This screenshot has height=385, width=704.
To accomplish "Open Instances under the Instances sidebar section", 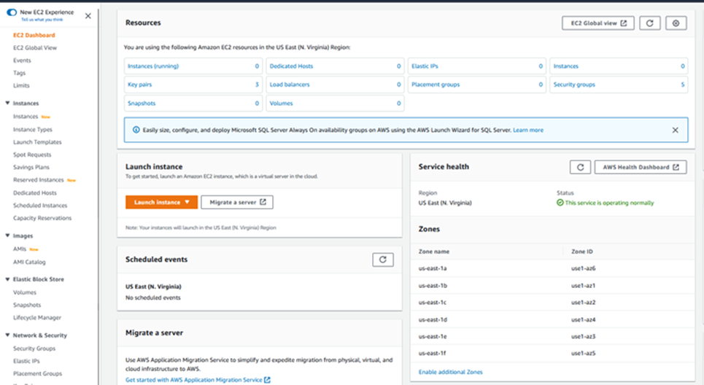I will click(x=26, y=117).
